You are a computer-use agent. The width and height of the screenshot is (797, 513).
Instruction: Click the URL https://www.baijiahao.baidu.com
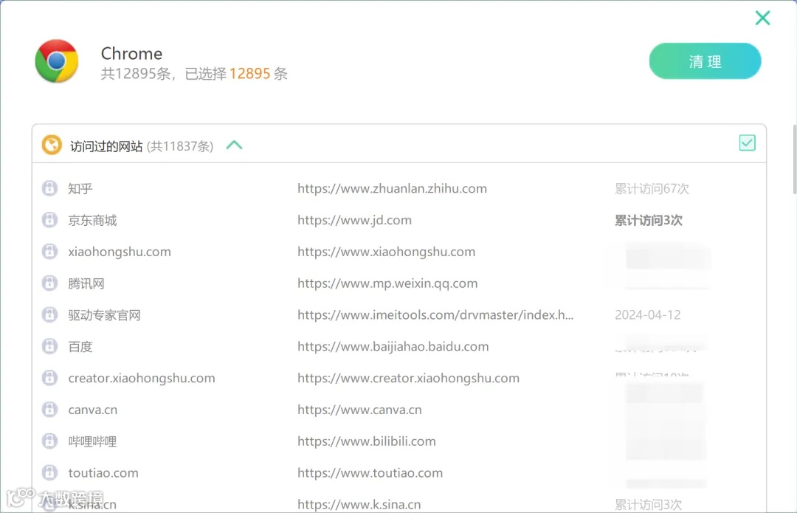point(393,346)
